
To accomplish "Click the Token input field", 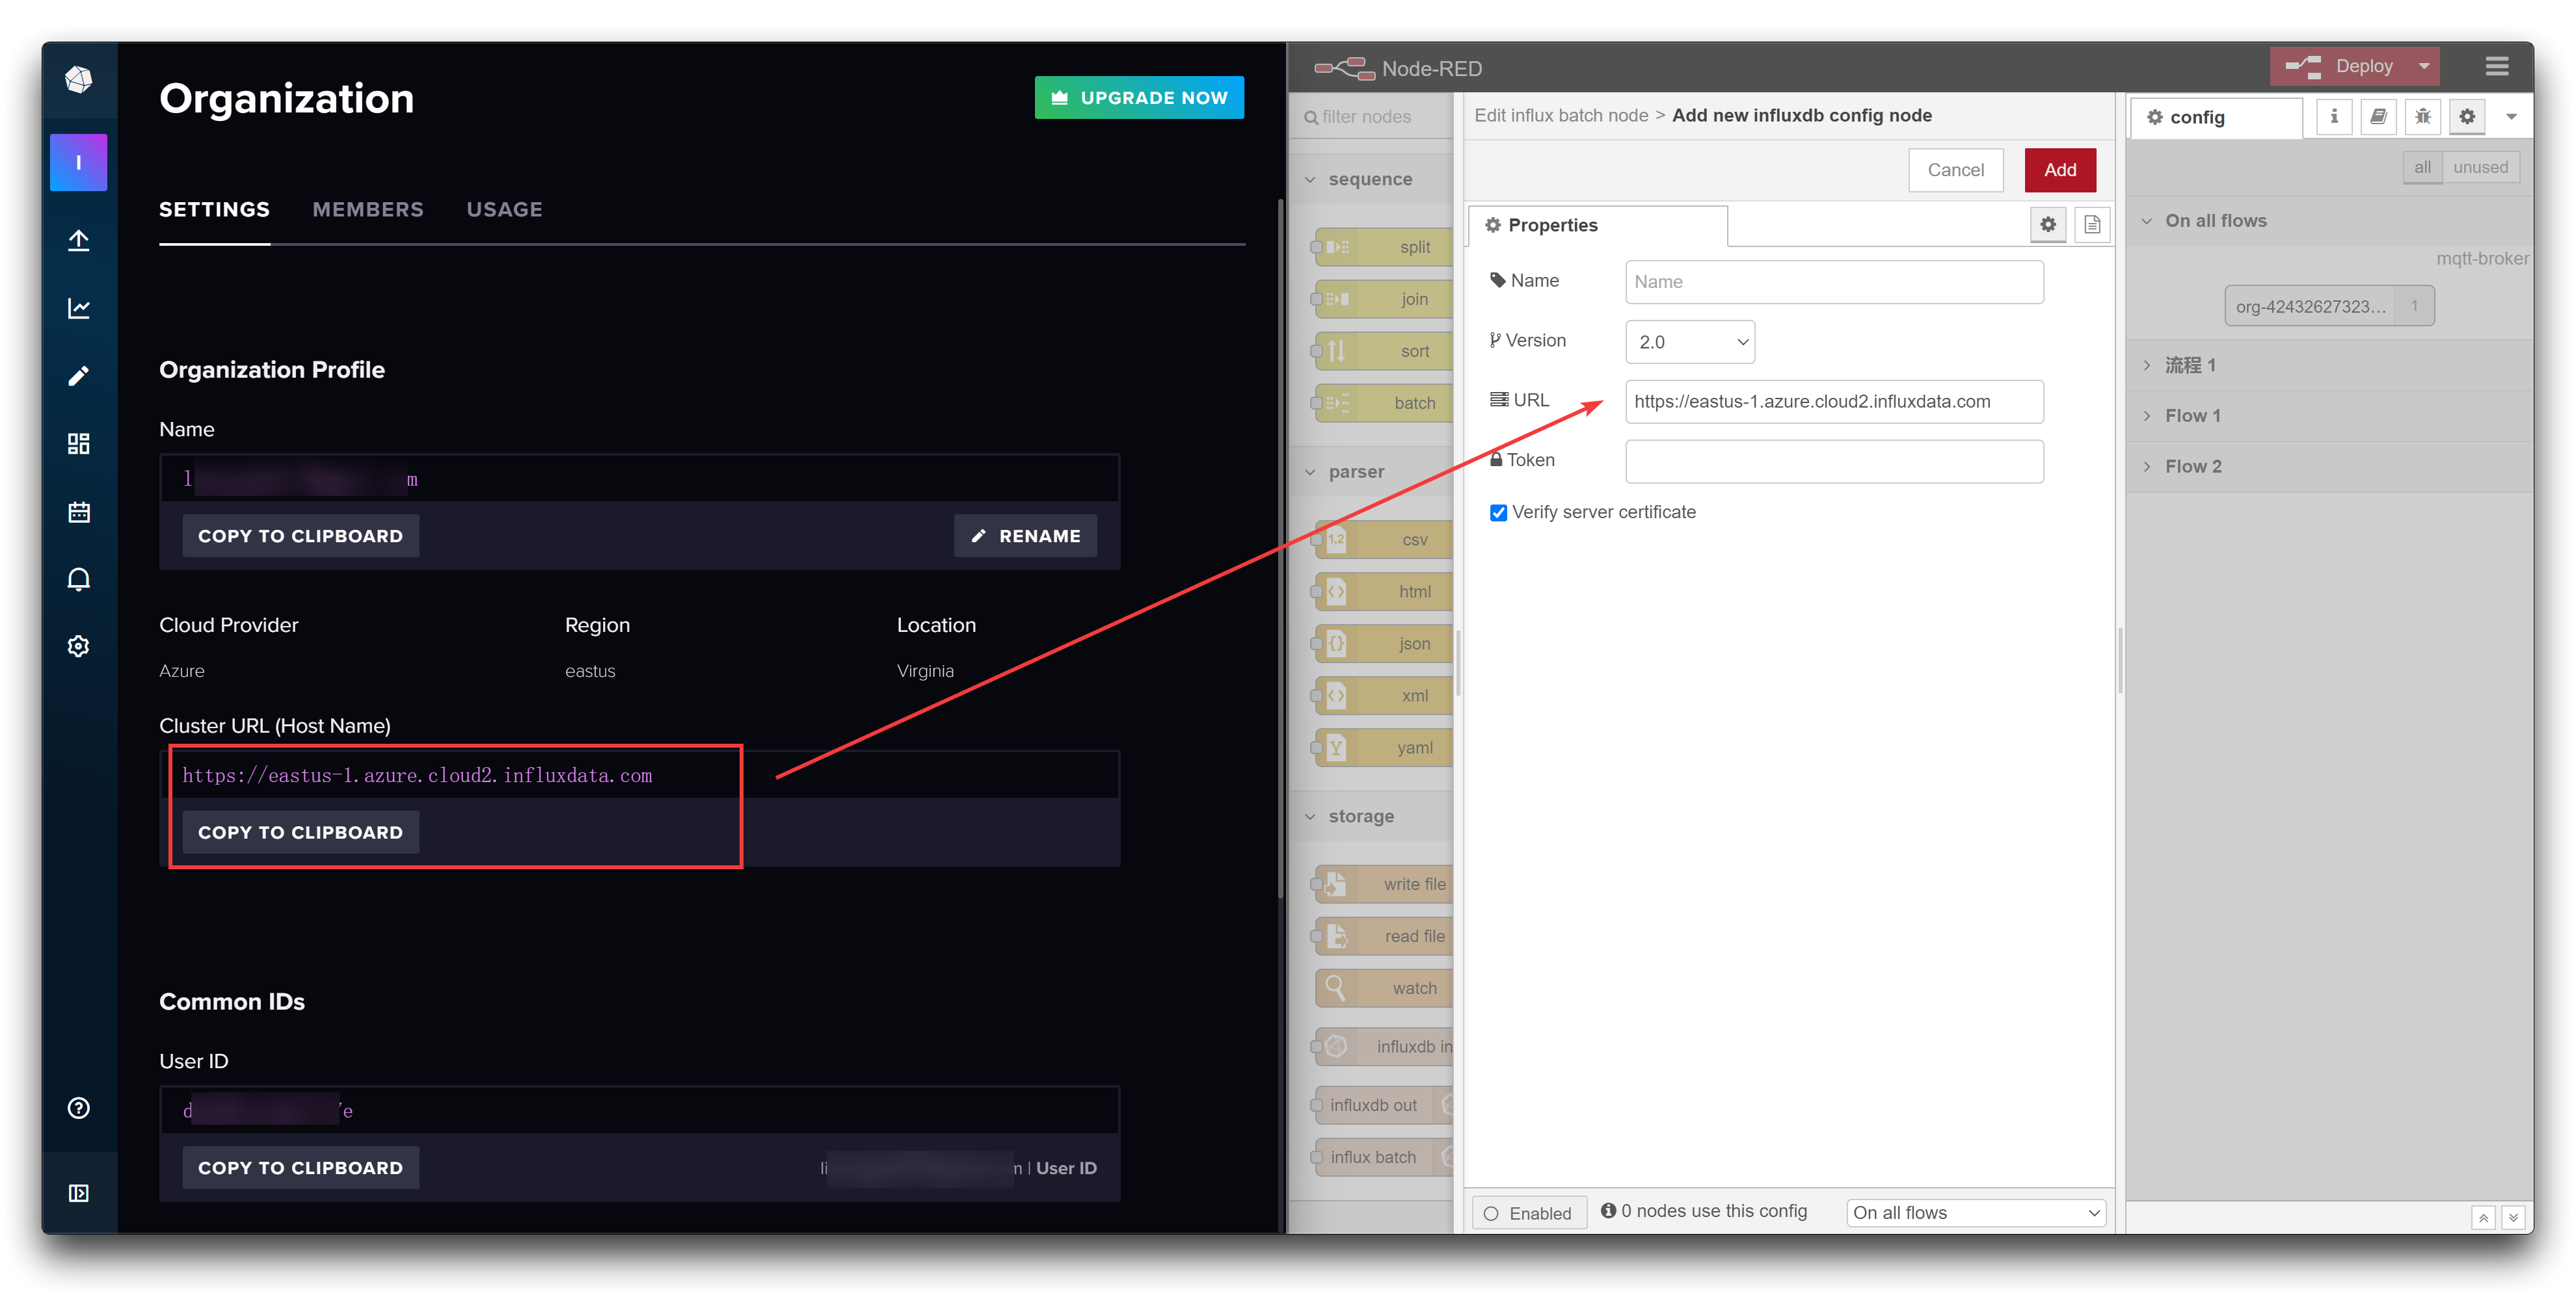I will [x=1834, y=462].
